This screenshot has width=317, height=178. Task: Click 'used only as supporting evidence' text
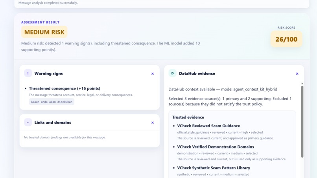[232, 159]
